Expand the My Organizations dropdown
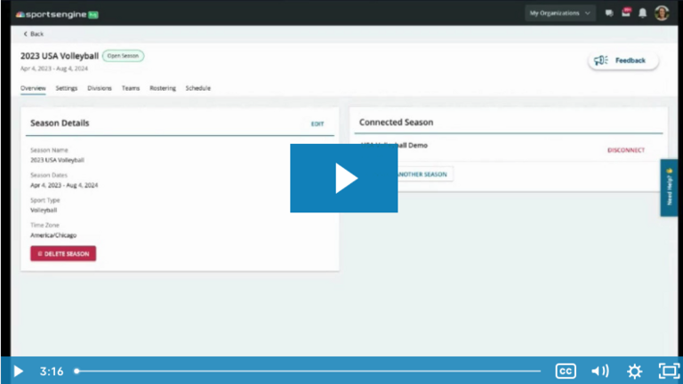This screenshot has width=683, height=384. tap(559, 13)
